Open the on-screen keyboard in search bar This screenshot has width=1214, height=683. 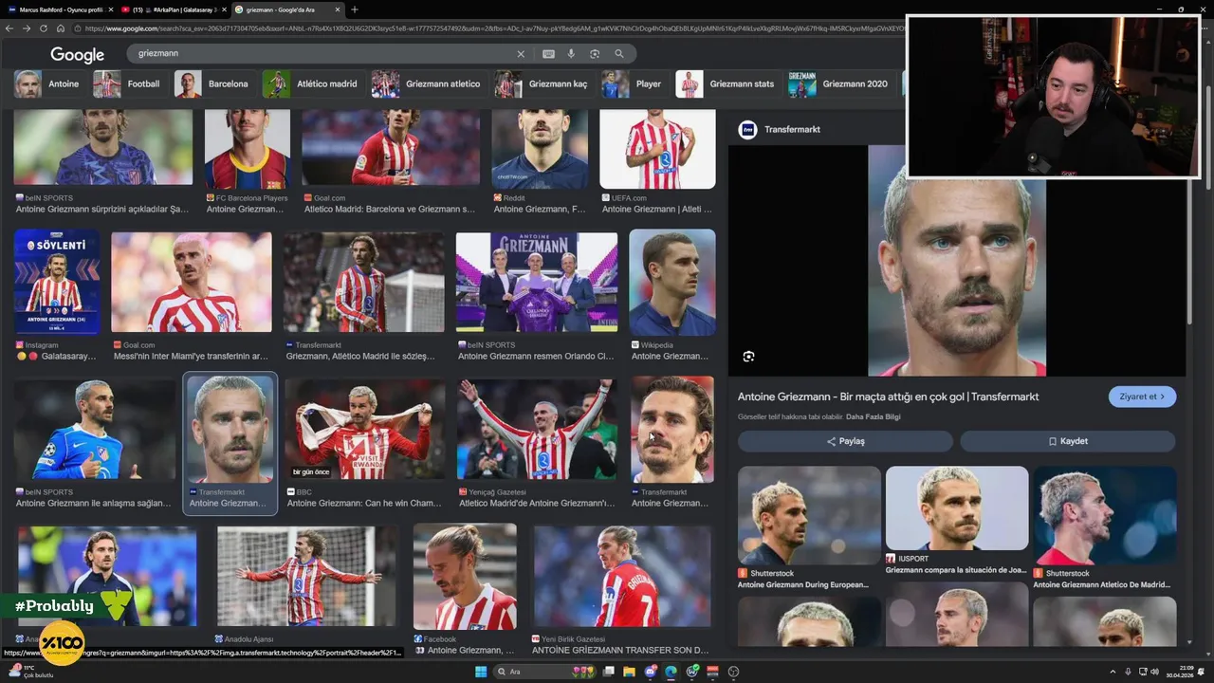coord(548,54)
